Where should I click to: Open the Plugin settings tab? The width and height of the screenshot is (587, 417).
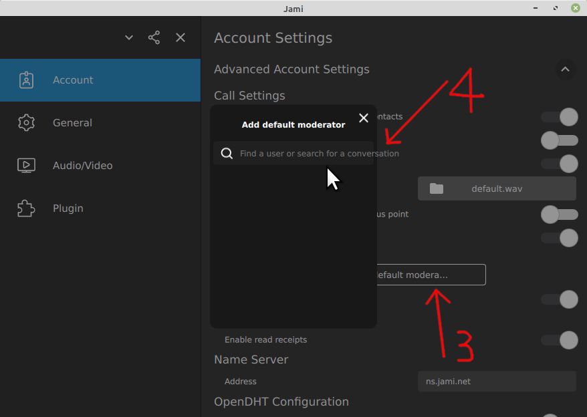(x=100, y=208)
